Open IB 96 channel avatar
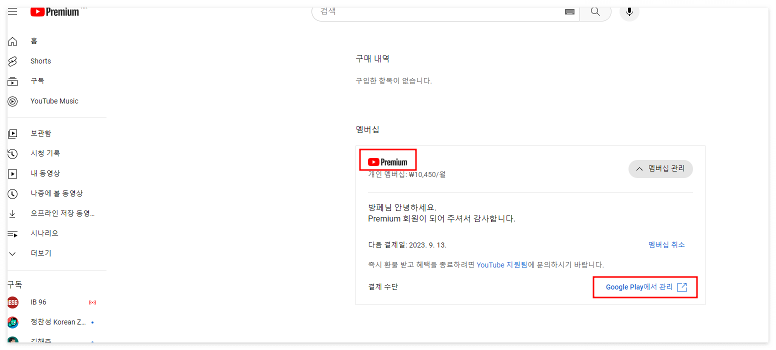This screenshot has height=350, width=776. [x=12, y=302]
